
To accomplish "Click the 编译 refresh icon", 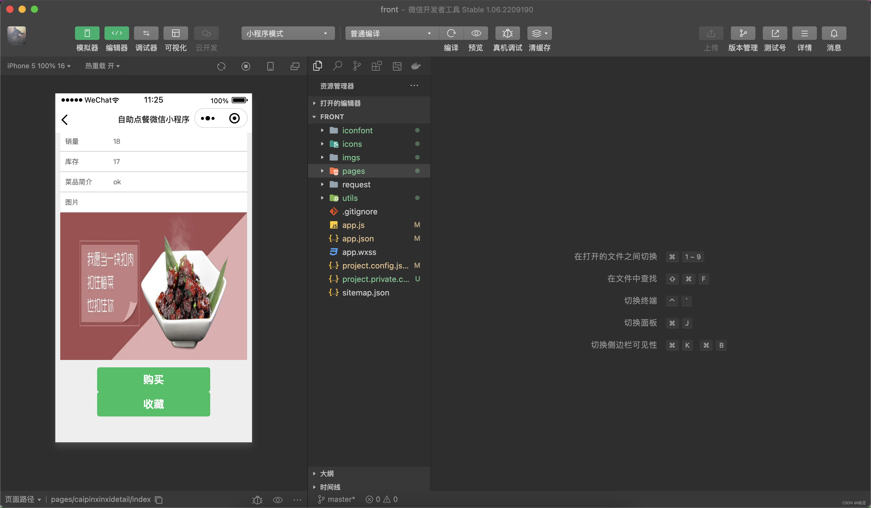I will click(x=451, y=33).
